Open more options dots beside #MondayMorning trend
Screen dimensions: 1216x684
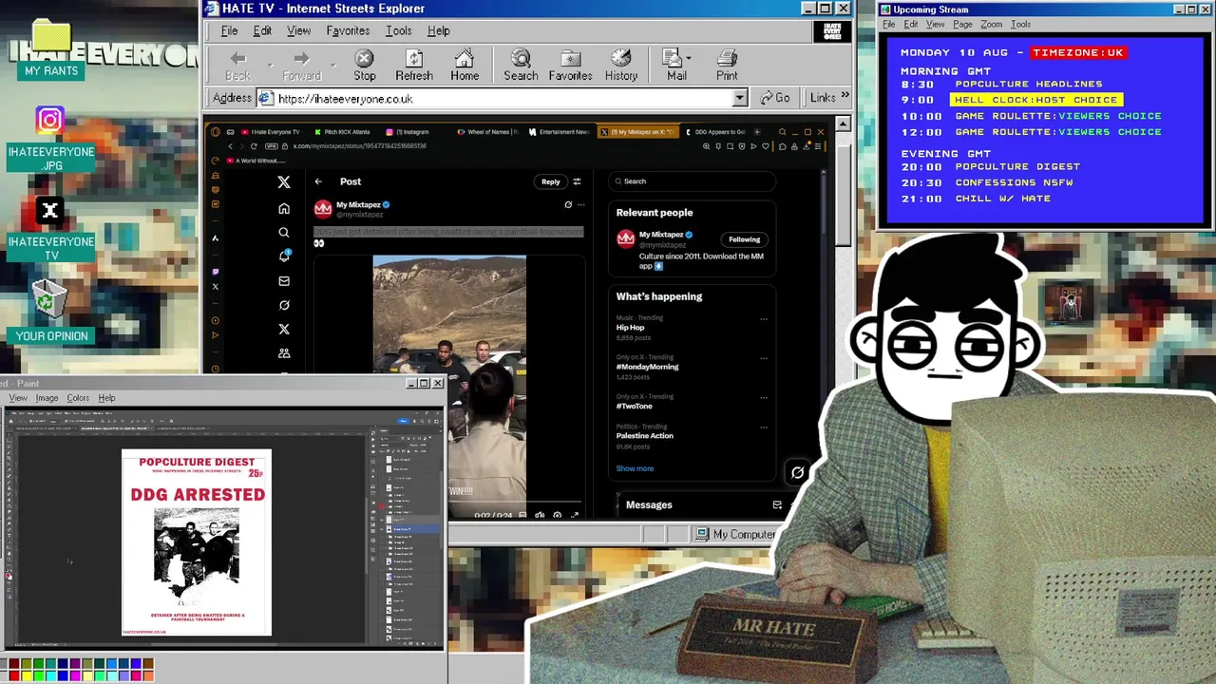(x=764, y=358)
